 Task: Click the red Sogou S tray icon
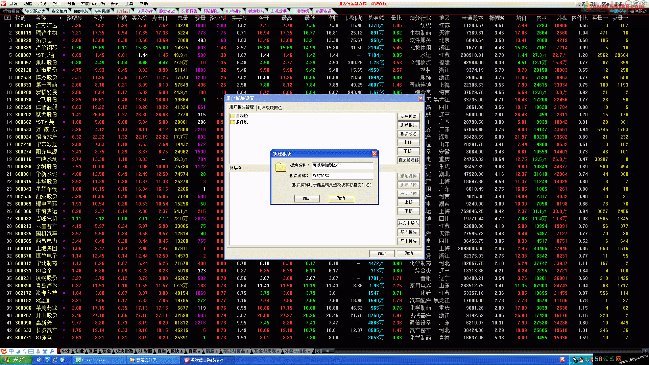coord(562,360)
